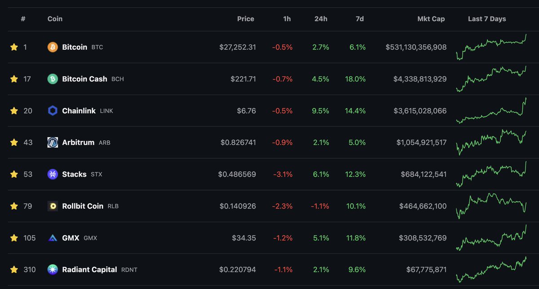Image resolution: width=539 pixels, height=289 pixels.
Task: Sort by the 1h change column
Action: click(x=287, y=19)
